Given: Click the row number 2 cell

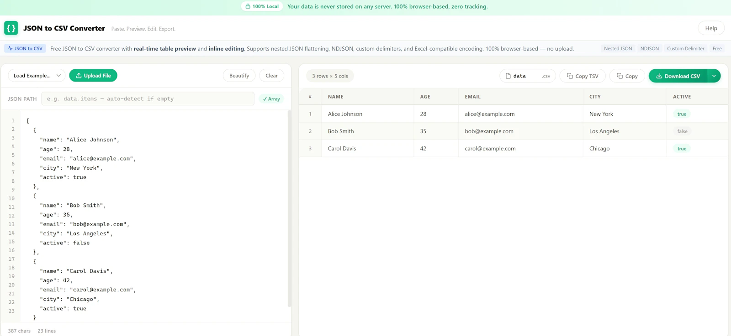Looking at the screenshot, I should (310, 131).
